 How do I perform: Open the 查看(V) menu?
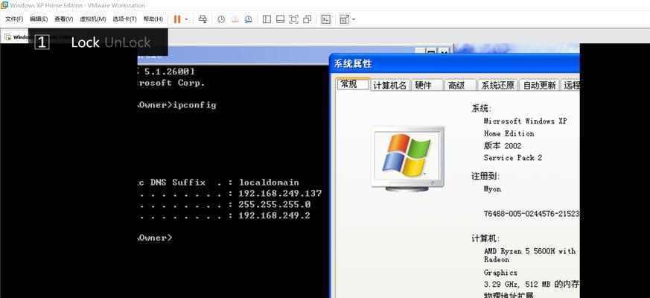click(x=63, y=19)
